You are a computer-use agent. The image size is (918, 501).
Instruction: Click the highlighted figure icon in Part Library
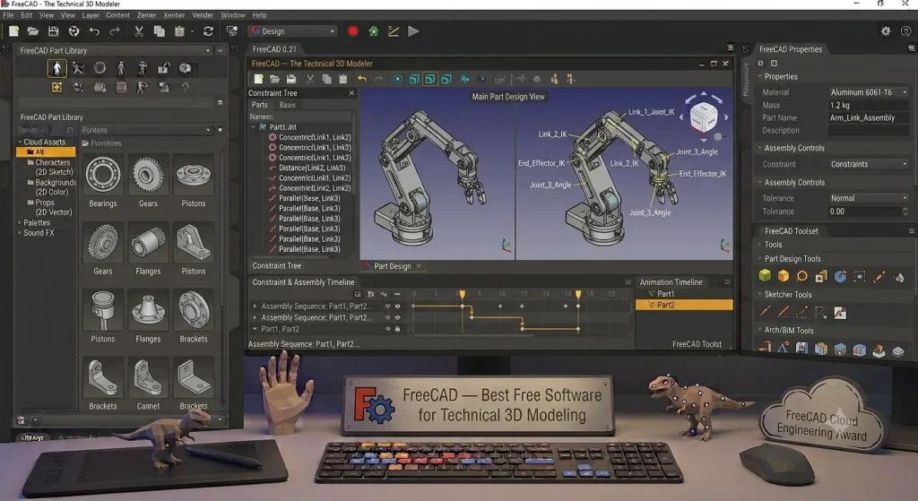56,68
